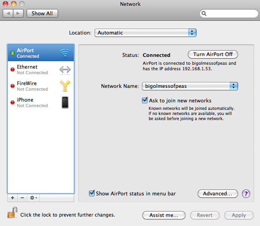Open the Network Name dropdown
The height and width of the screenshot is (226, 260).
(190, 86)
